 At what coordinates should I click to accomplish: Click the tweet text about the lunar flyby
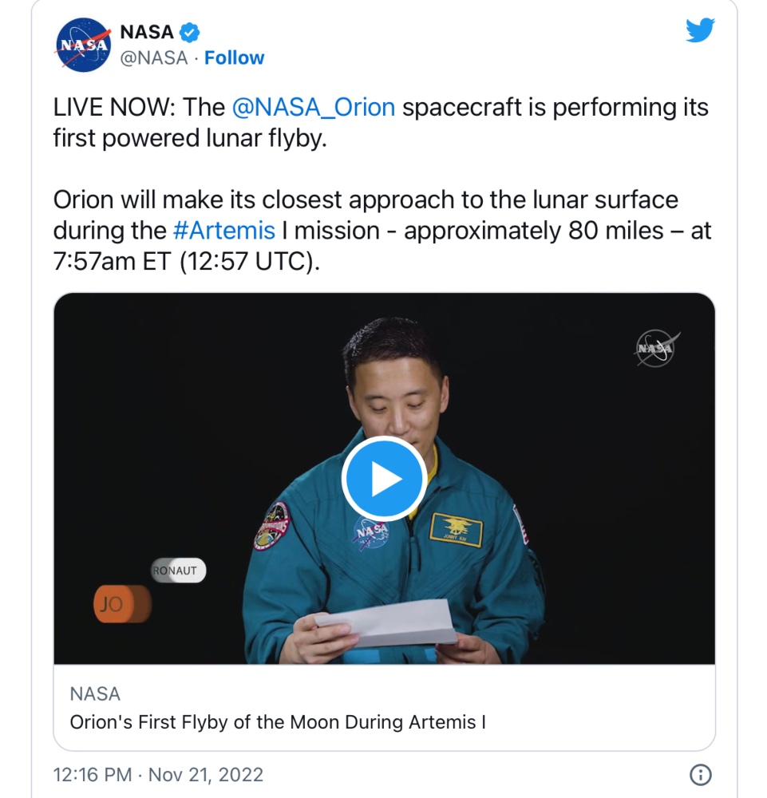pyautogui.click(x=381, y=123)
